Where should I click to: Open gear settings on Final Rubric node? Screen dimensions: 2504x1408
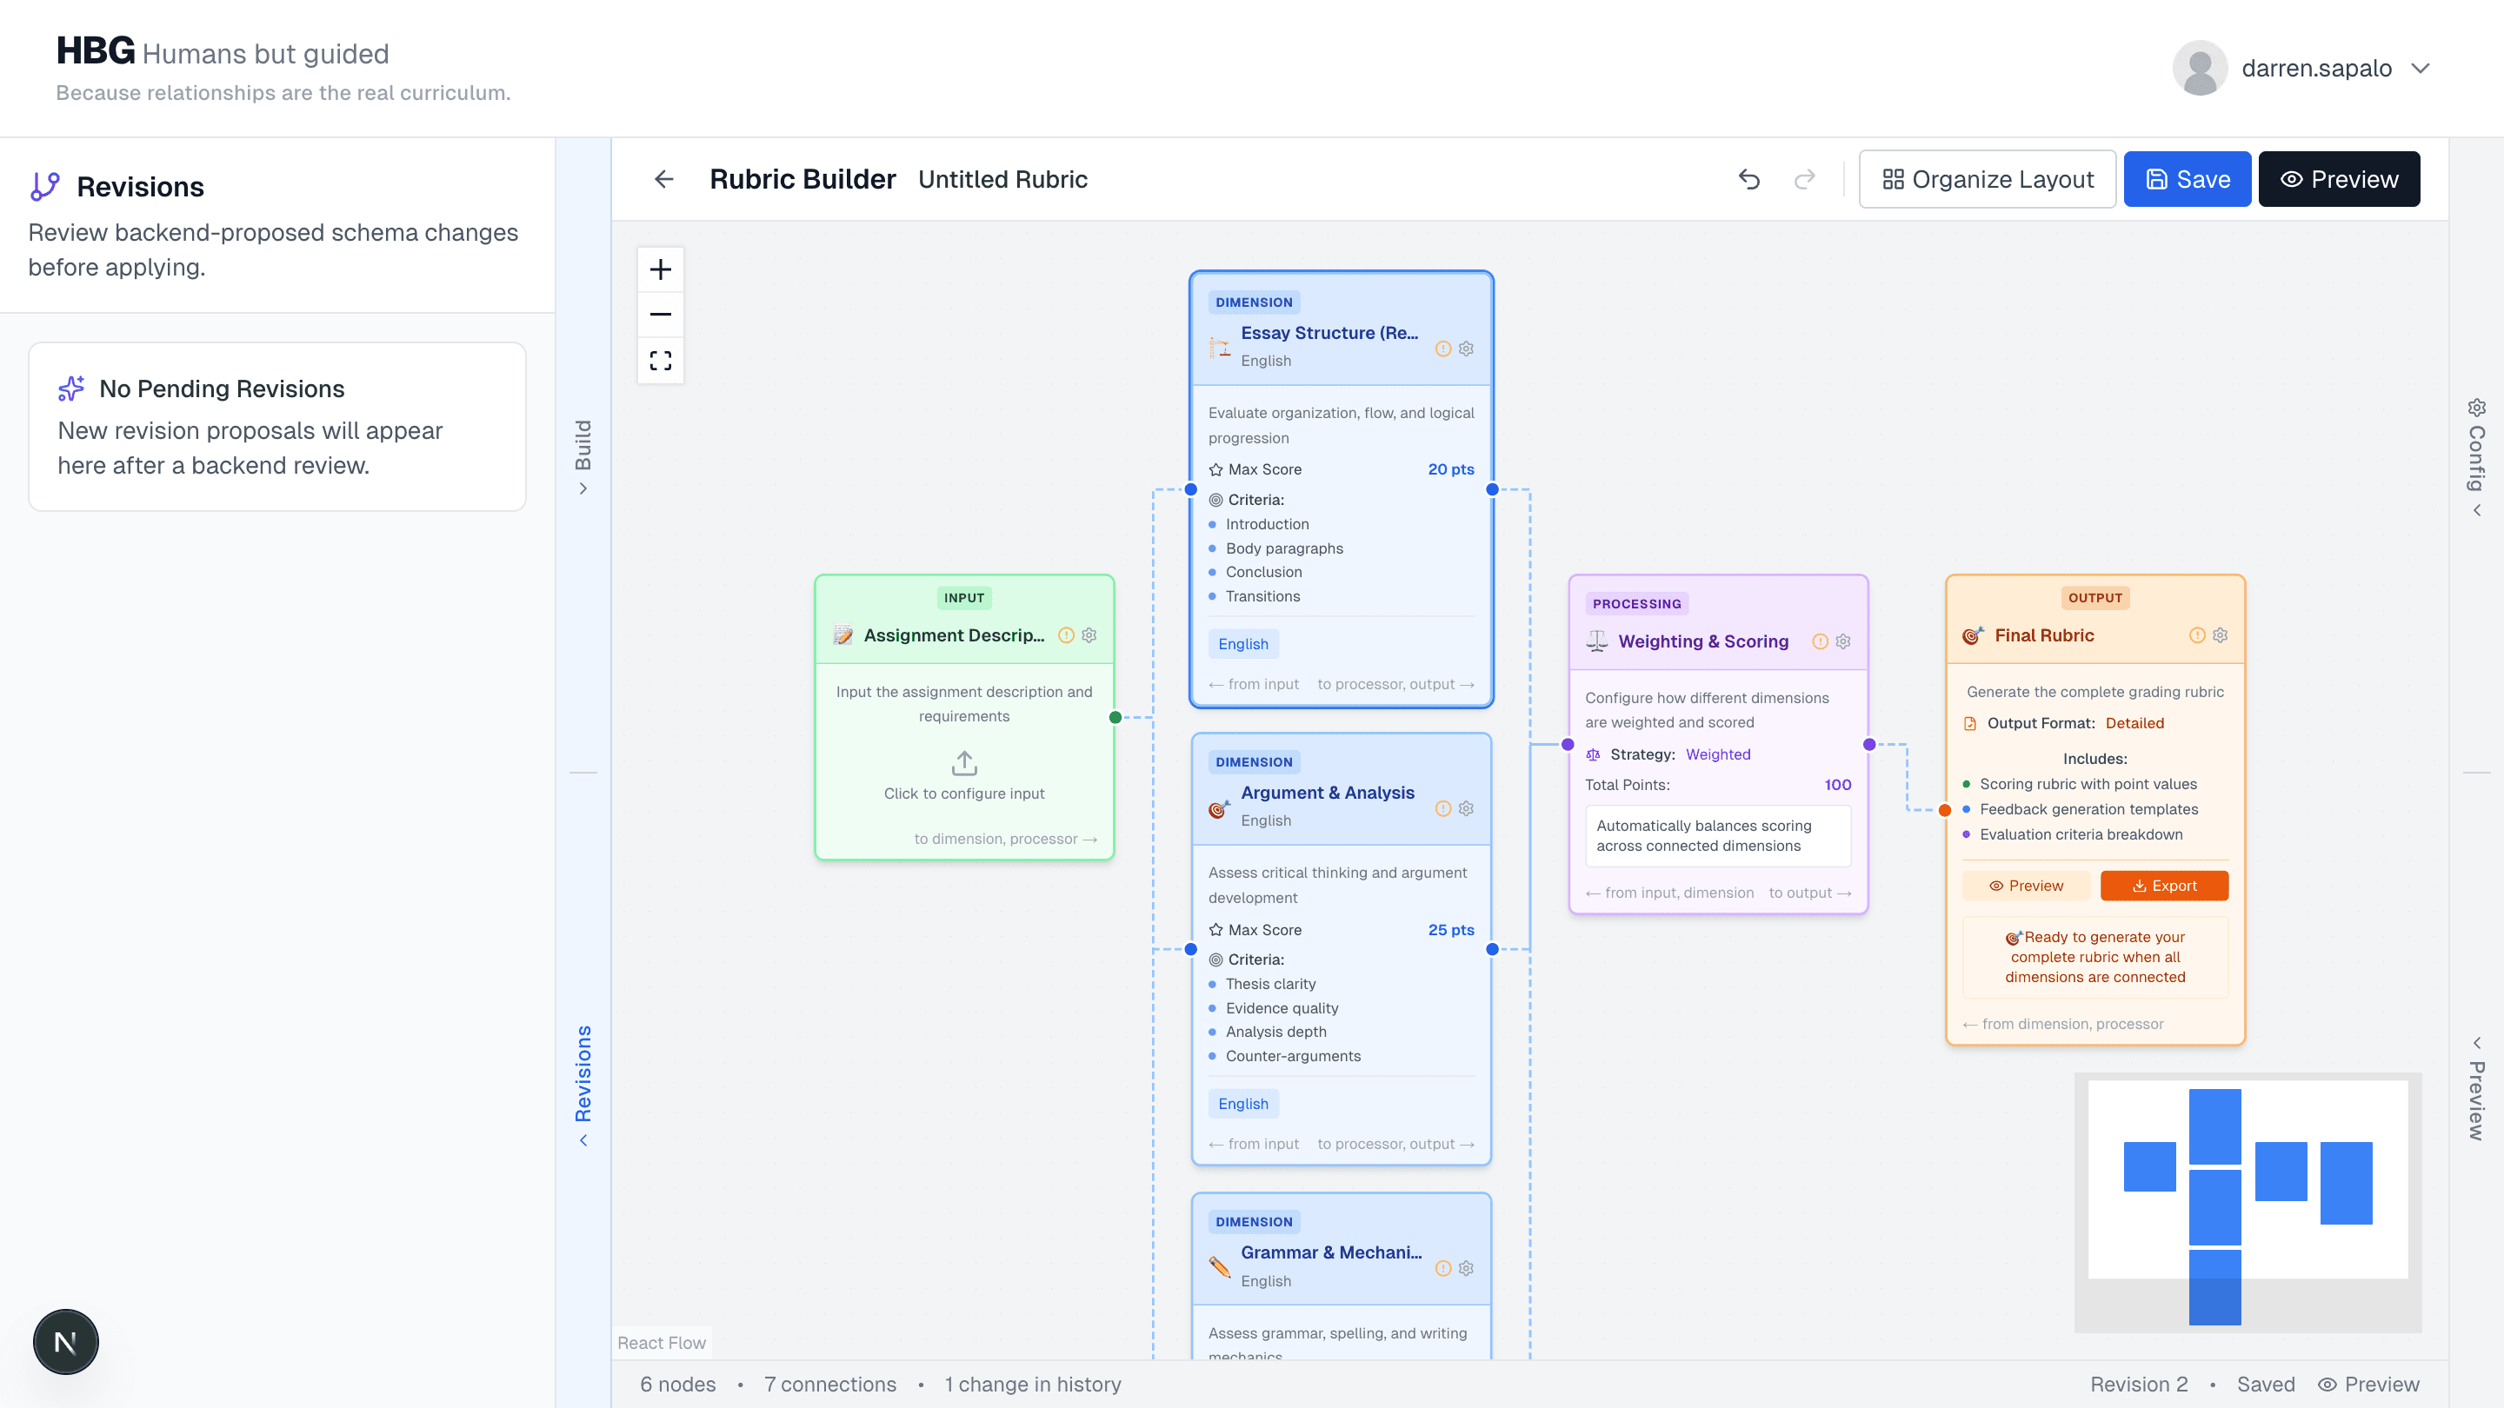[x=2221, y=634]
